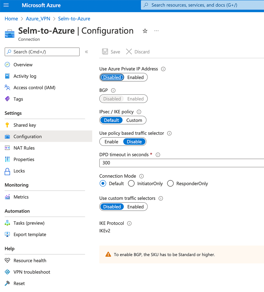Select the Overview sidebar icon

click(x=8, y=64)
